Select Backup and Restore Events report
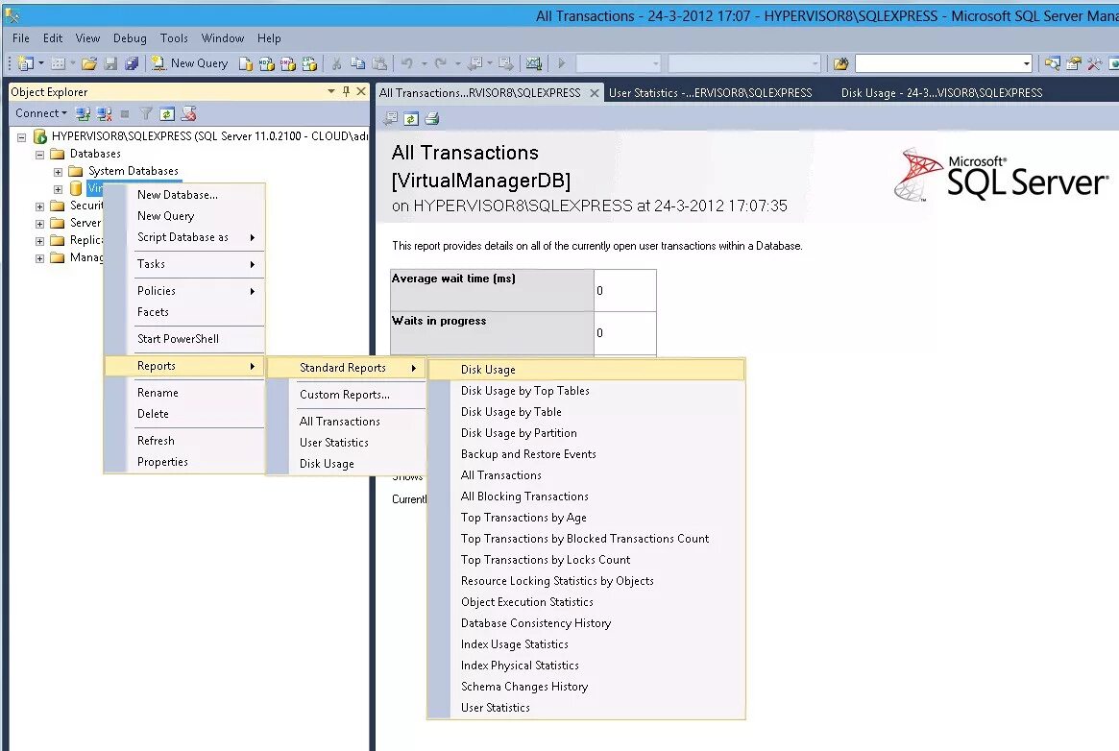1119x751 pixels. coord(586,454)
